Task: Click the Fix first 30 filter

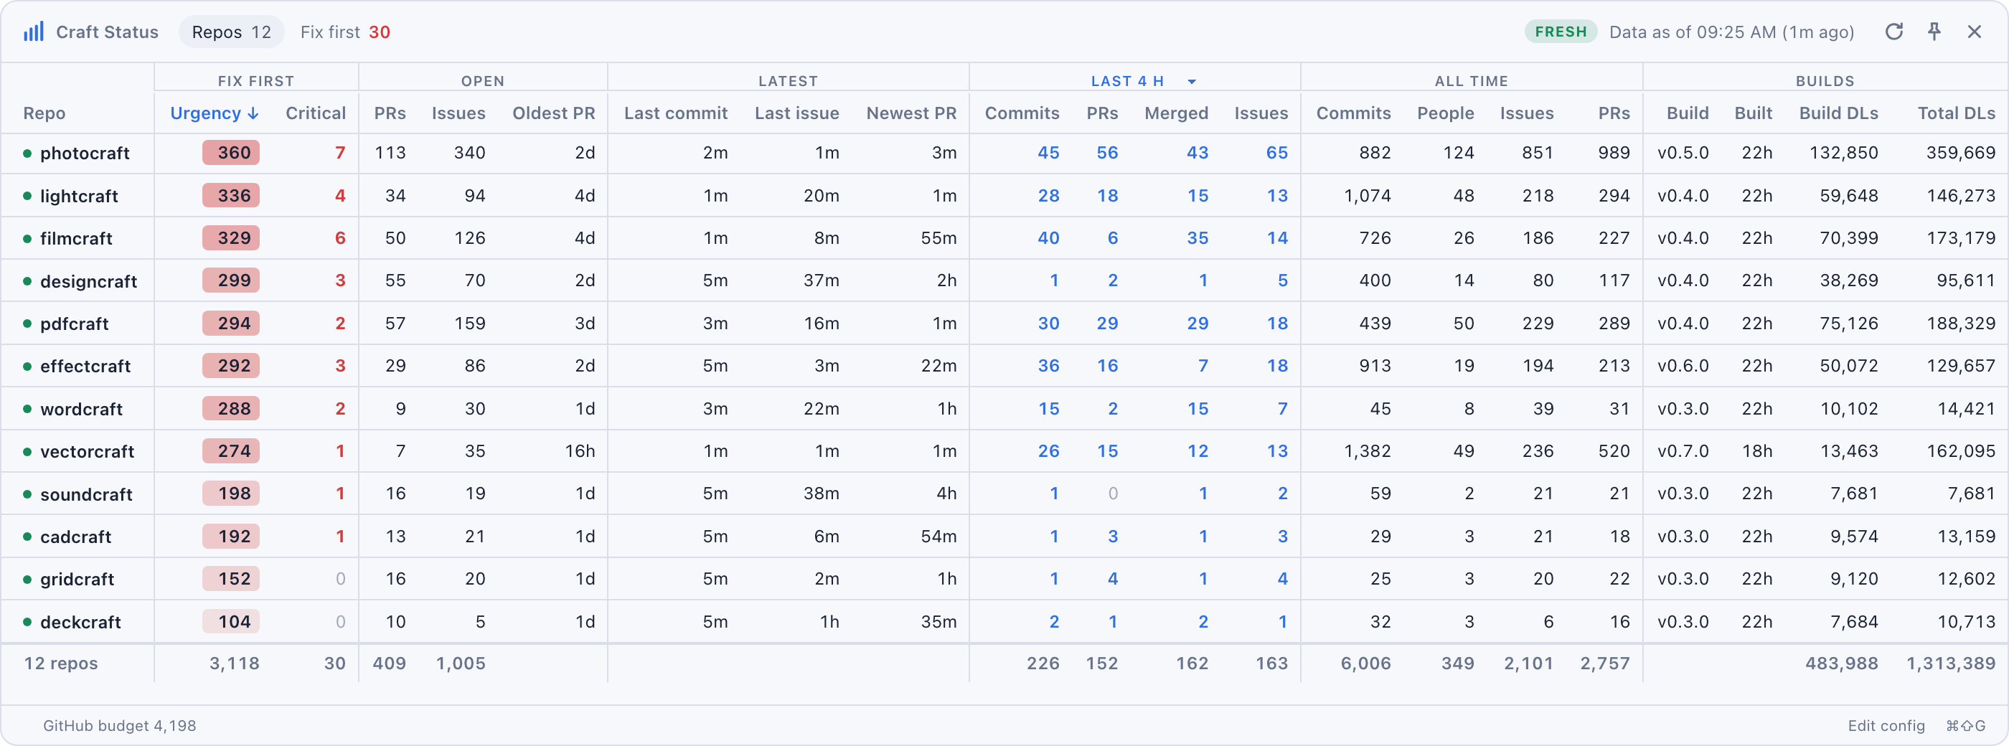Action: [344, 32]
